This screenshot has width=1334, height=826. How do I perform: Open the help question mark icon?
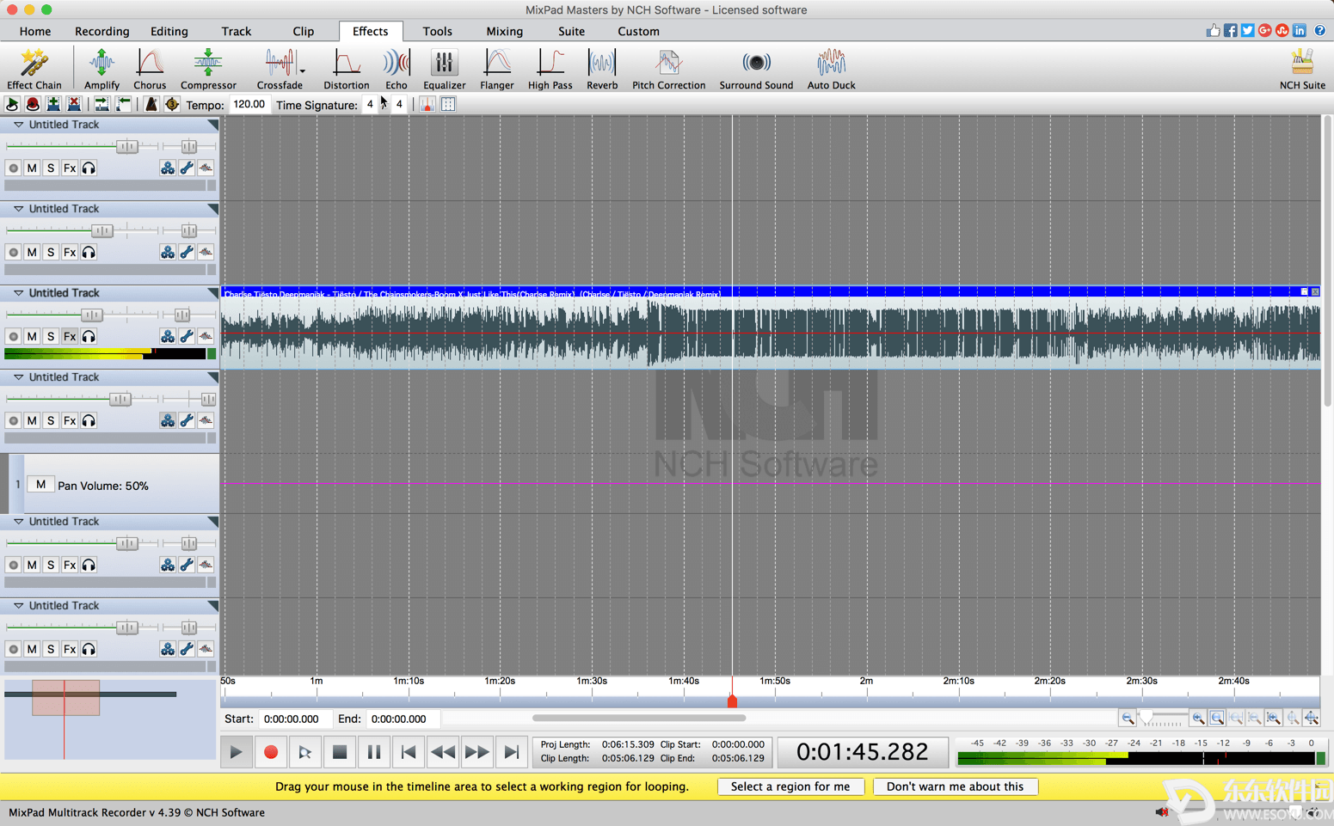click(x=1320, y=31)
